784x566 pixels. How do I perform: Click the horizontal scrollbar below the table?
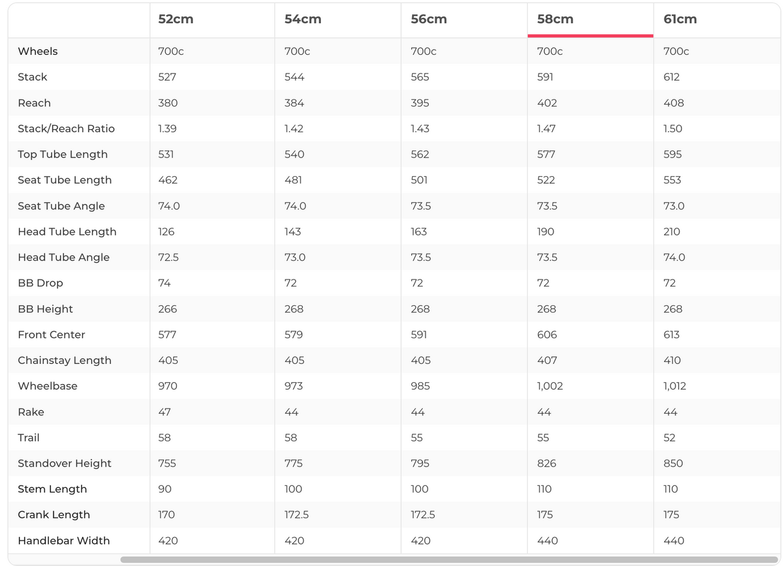pos(449,560)
